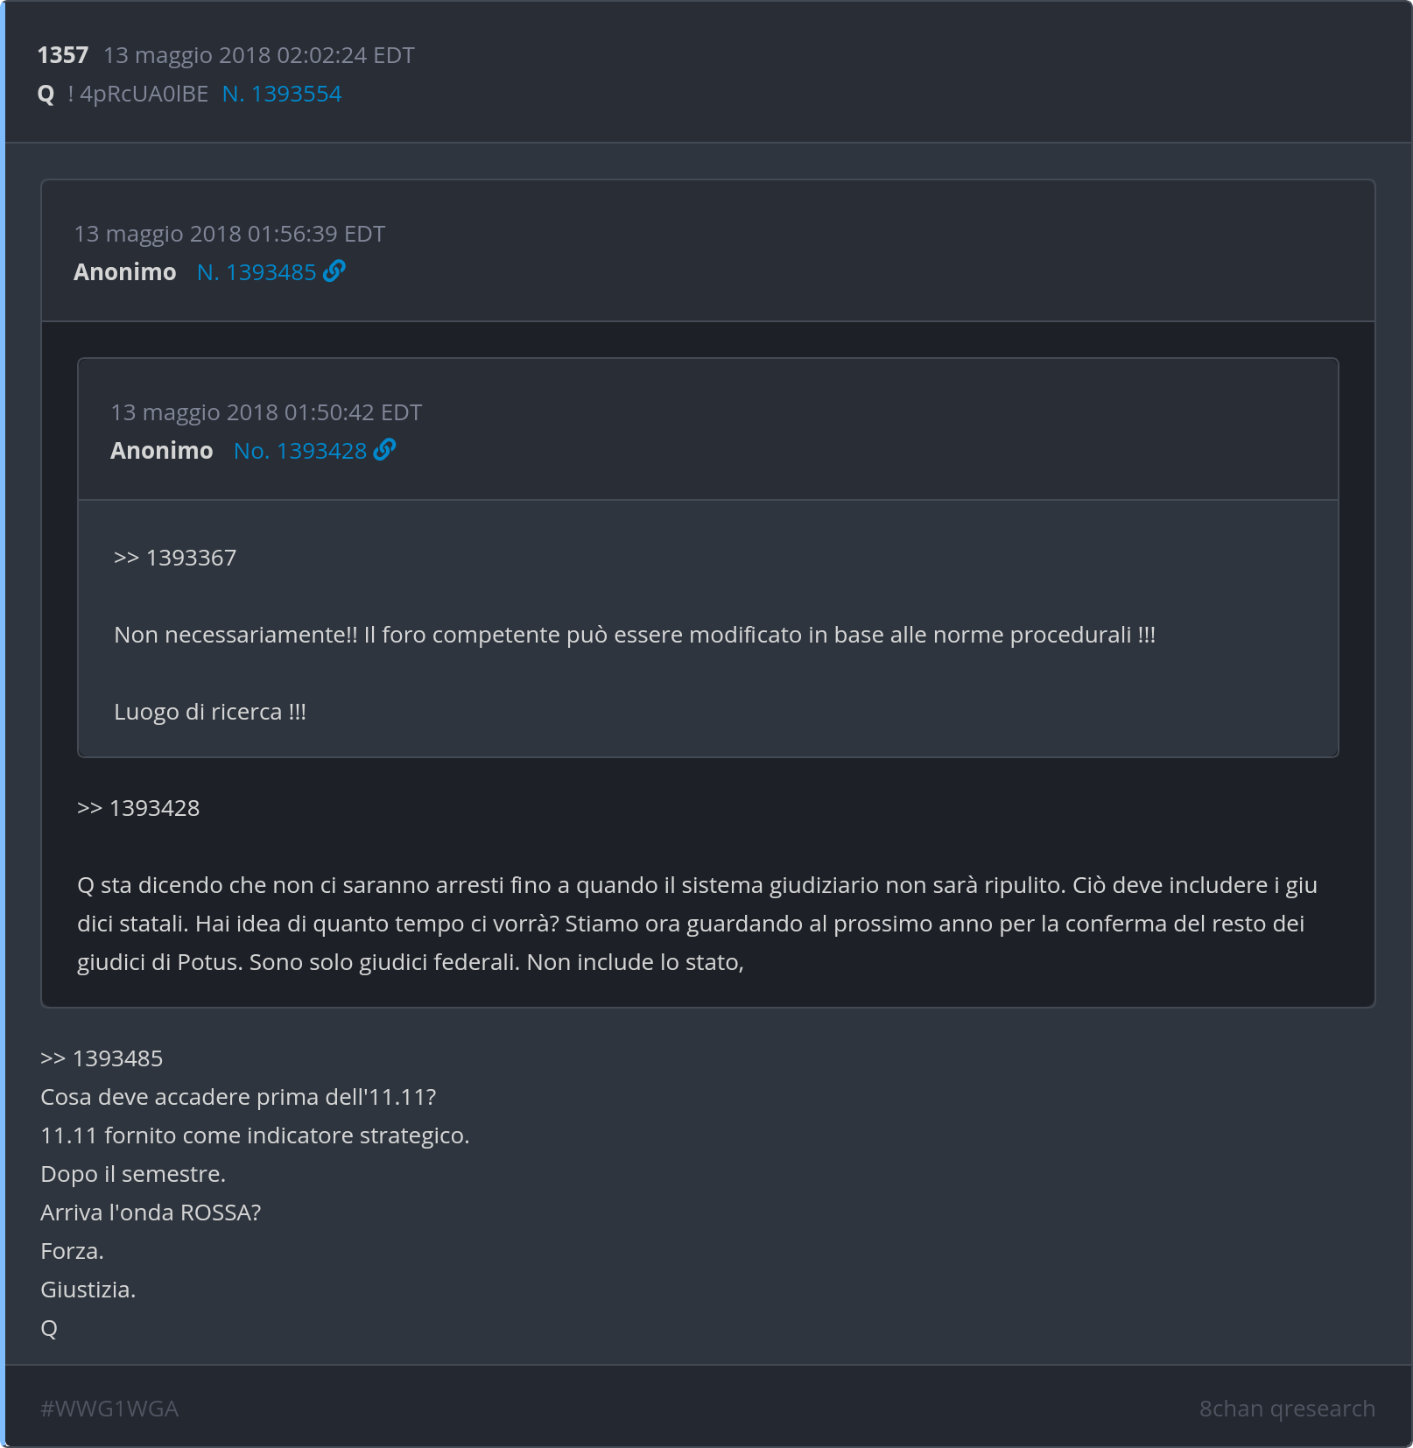1413x1448 pixels.
Task: Click the #WWG1WGA hashtag in the footer
Action: click(x=109, y=1409)
